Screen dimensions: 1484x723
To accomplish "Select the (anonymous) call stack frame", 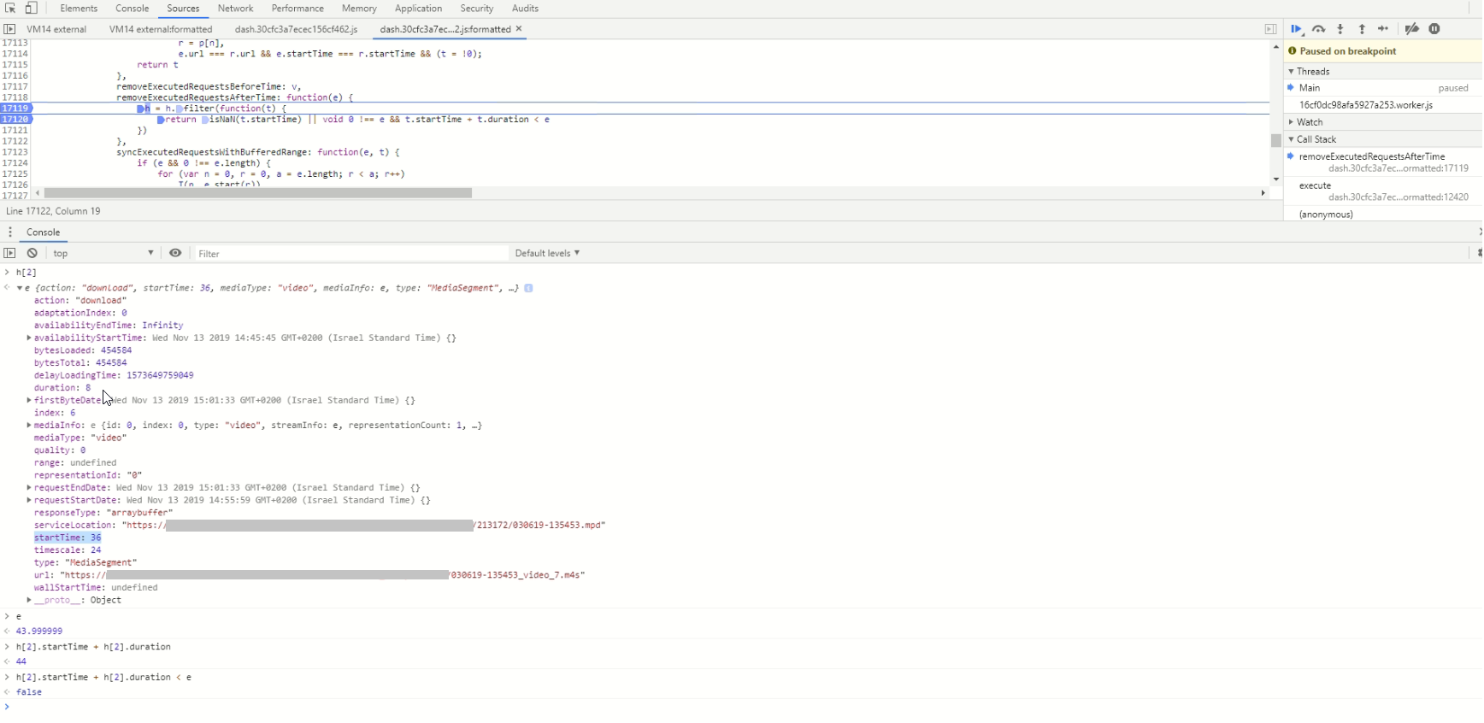I will [x=1383, y=215].
